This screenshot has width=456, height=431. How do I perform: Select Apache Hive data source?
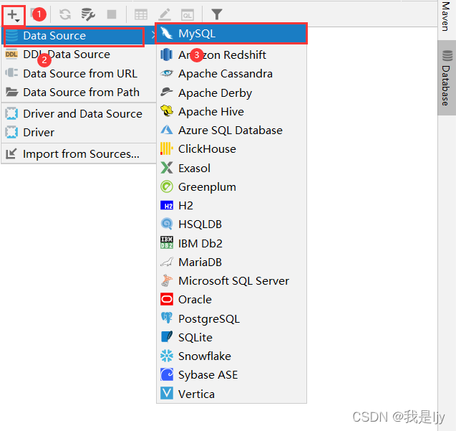231,112
